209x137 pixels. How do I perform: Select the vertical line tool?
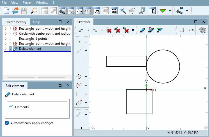coord(81,68)
